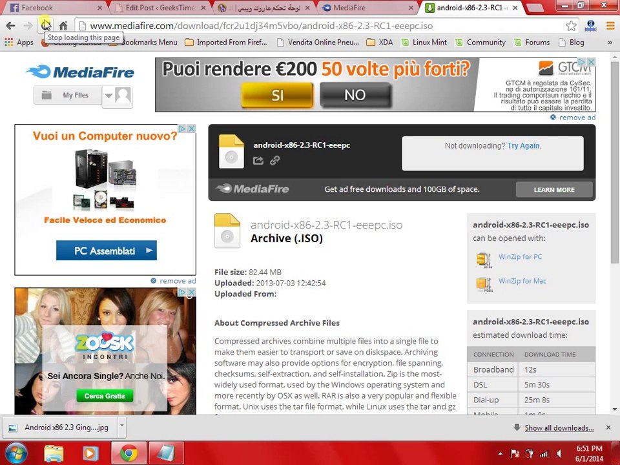Show more bookmarks with chevron

[610, 43]
